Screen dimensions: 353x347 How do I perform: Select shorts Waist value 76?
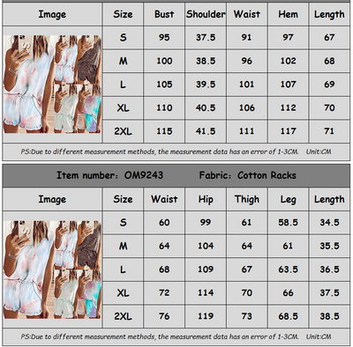click(164, 316)
